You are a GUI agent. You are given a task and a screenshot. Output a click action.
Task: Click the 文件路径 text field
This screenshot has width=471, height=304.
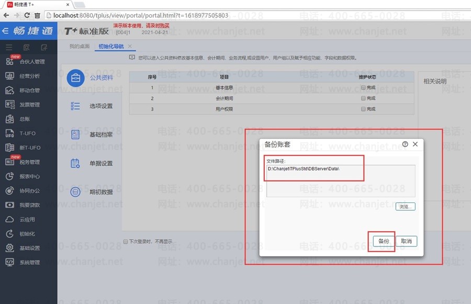pos(341,181)
